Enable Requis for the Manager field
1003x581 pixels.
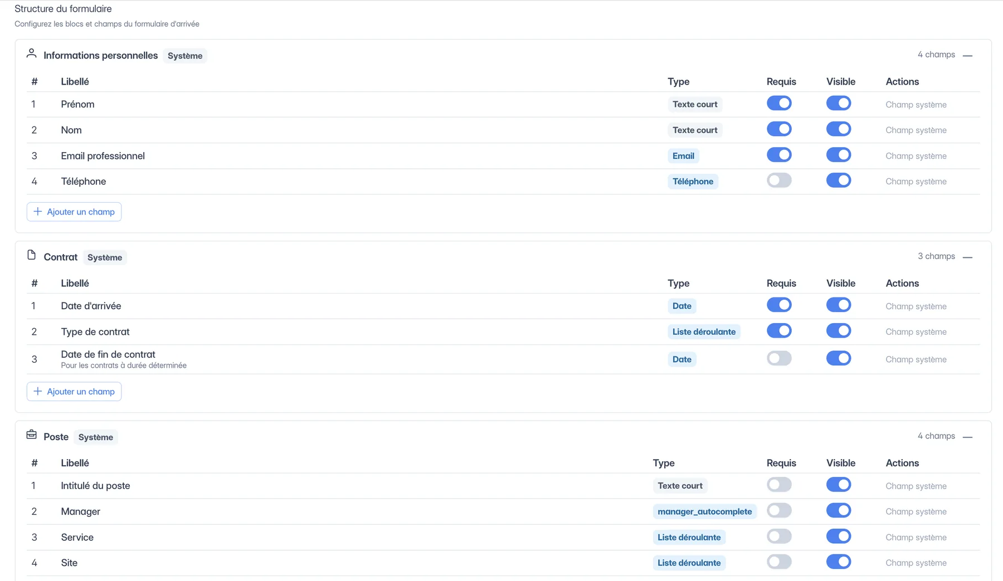point(779,510)
